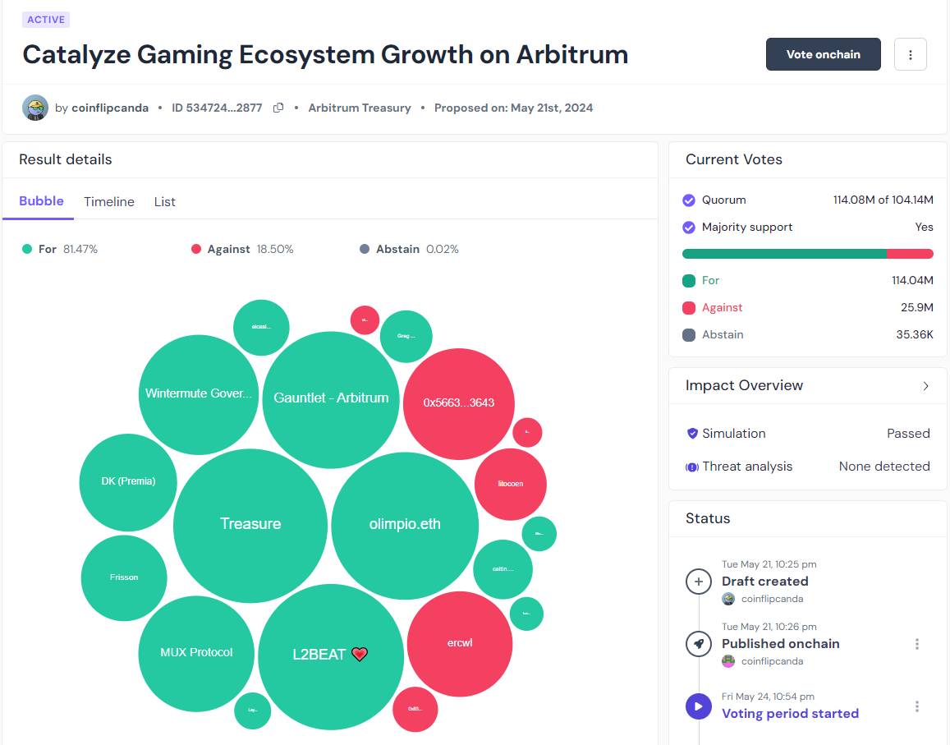Click the gray Abstain swatch in Current Votes

(689, 335)
